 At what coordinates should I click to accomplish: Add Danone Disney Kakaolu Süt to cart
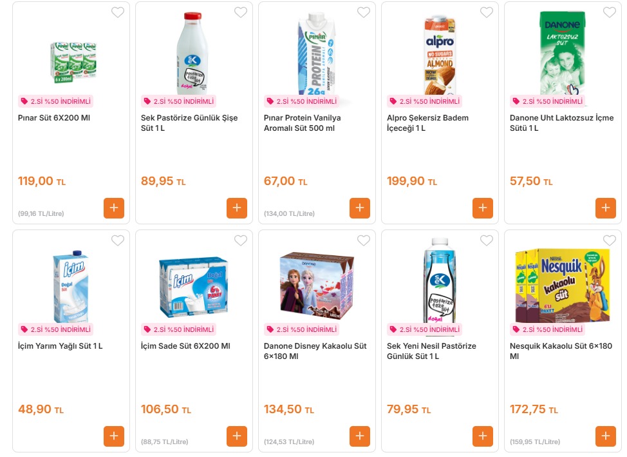click(x=360, y=436)
